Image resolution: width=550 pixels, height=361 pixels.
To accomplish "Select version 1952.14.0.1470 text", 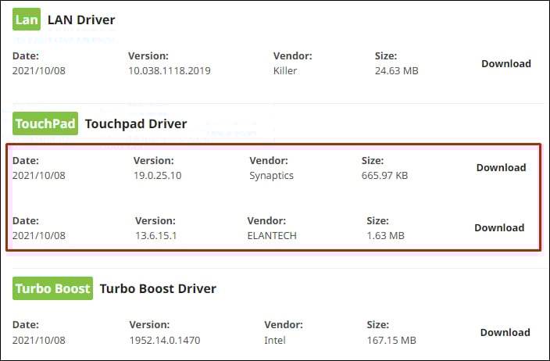I will 166,340.
